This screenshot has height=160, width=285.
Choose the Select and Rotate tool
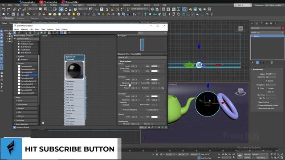66,9
